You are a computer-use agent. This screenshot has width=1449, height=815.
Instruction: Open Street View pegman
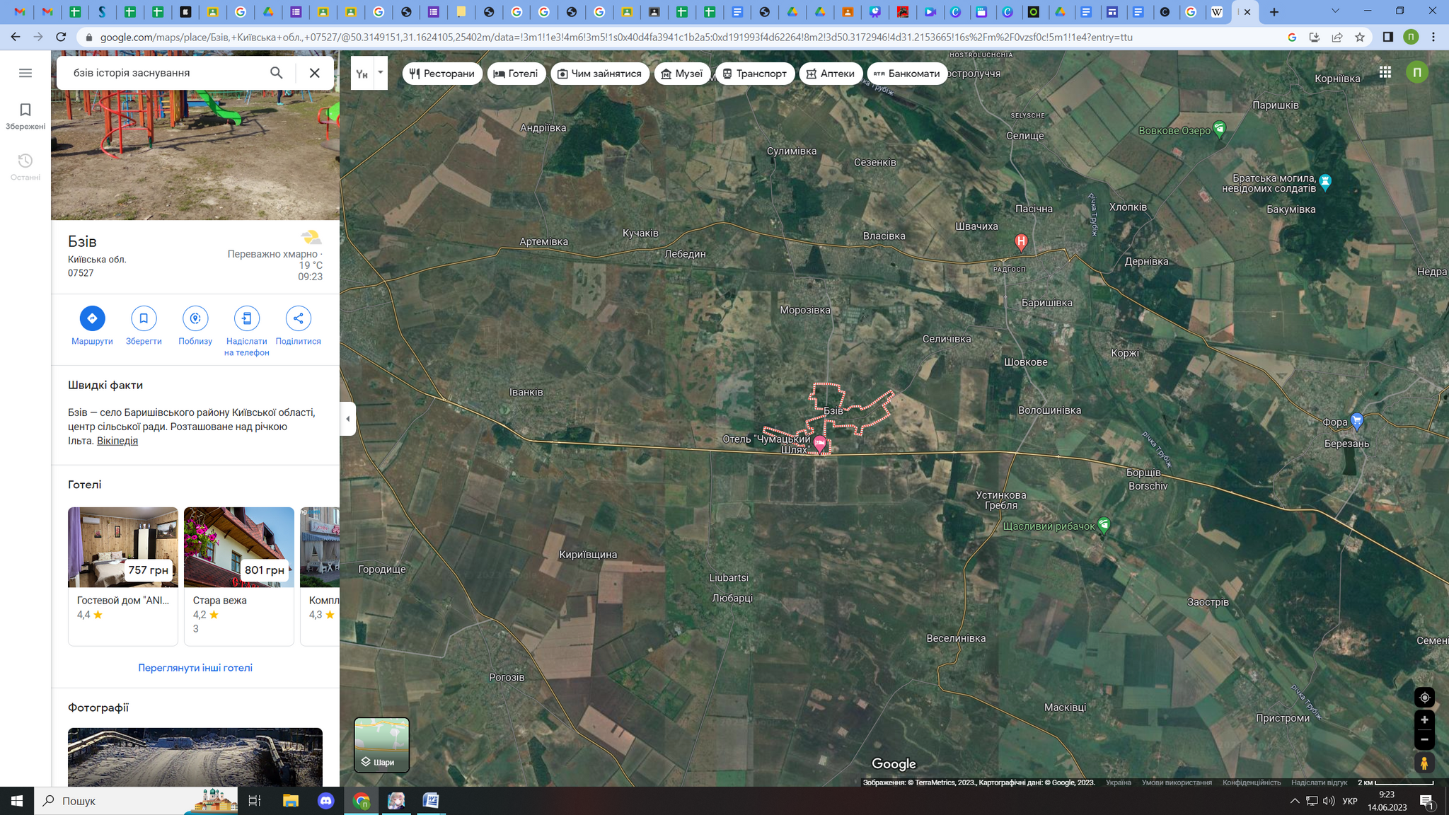[1424, 763]
